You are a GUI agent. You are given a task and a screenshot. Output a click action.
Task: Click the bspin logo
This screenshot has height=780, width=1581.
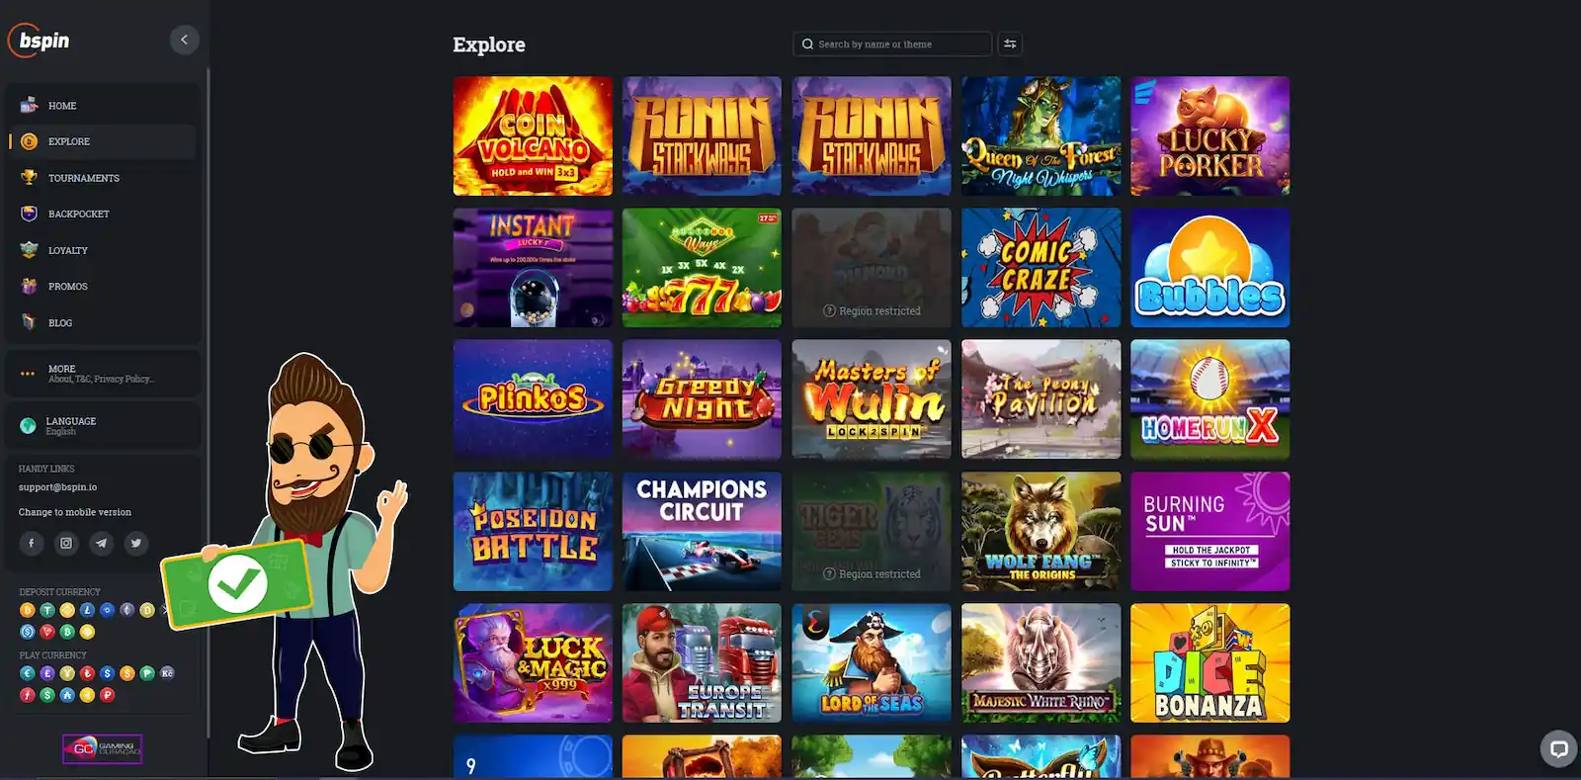pos(40,41)
